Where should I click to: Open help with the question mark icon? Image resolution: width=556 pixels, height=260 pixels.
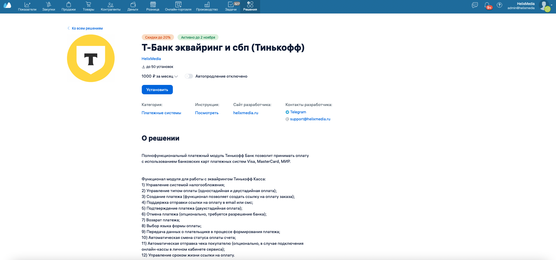coord(499,5)
